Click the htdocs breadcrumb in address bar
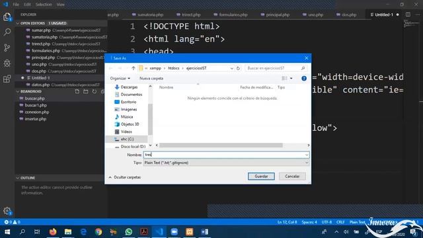 point(173,68)
